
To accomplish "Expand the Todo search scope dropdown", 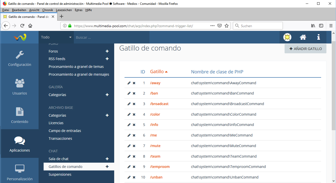I will 56,37.
